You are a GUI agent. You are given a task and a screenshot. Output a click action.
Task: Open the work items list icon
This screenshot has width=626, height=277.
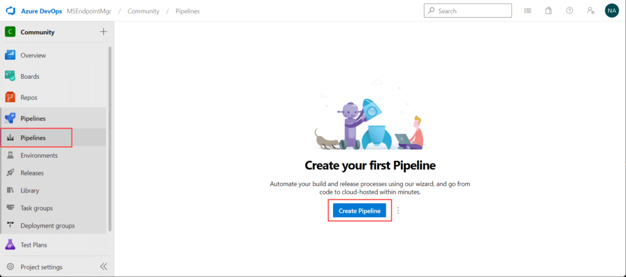pos(528,11)
